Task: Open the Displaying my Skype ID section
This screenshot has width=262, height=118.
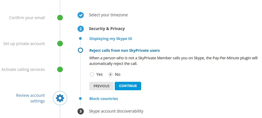Action: (111, 39)
